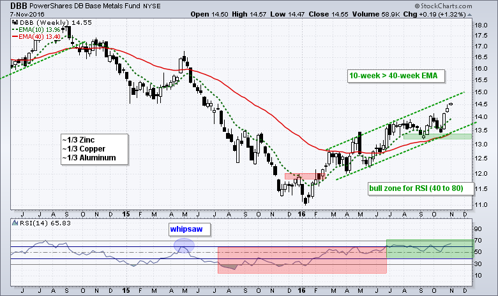Screen dimensions: 498x296
Task: Click the blue ellipse marking the RSI whipsaw
Action: pos(185,245)
